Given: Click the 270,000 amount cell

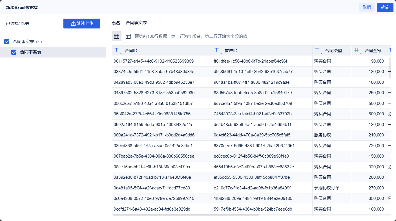Looking at the screenshot, I should pos(376,188).
